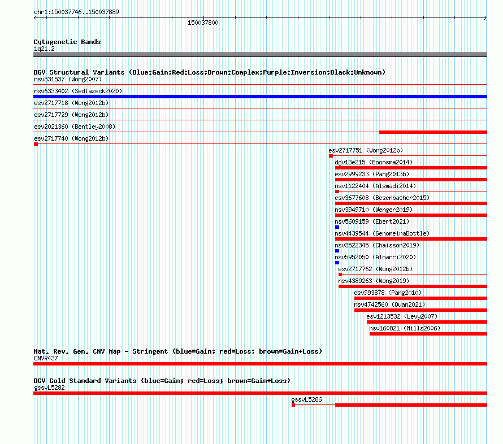Click the nsv5952050 (Almarri2020) label

pos(375,257)
